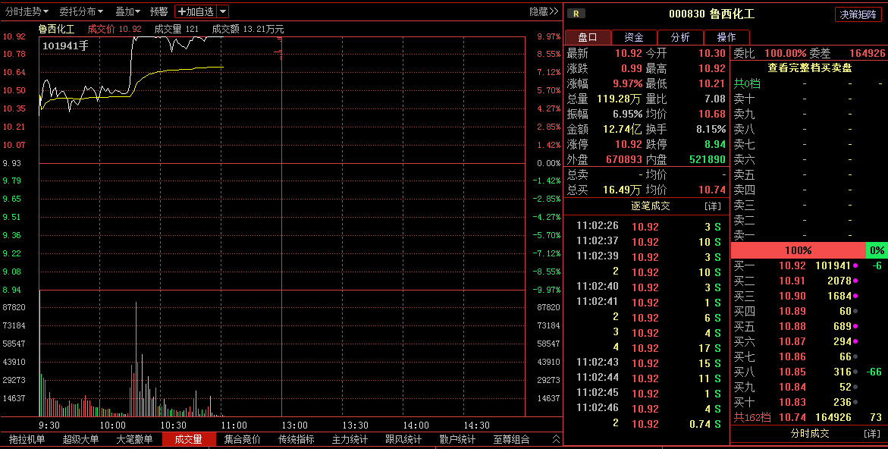Image resolution: width=888 pixels, height=449 pixels.
Task: Add stock via the 加自选 button
Action: click(196, 11)
